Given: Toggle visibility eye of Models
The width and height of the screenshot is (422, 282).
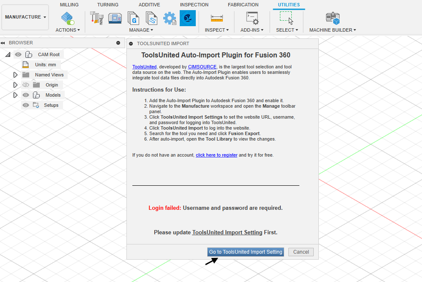Looking at the screenshot, I should coord(26,95).
